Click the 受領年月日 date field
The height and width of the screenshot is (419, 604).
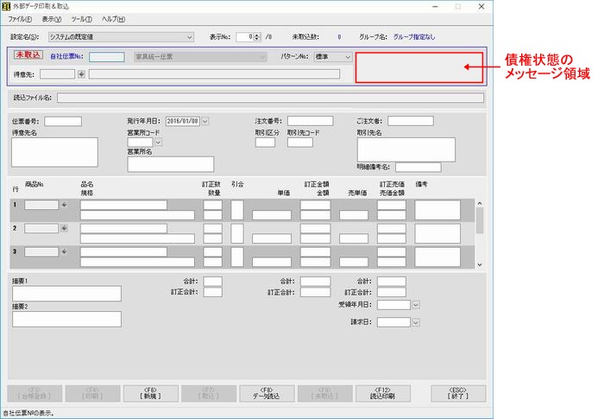394,305
